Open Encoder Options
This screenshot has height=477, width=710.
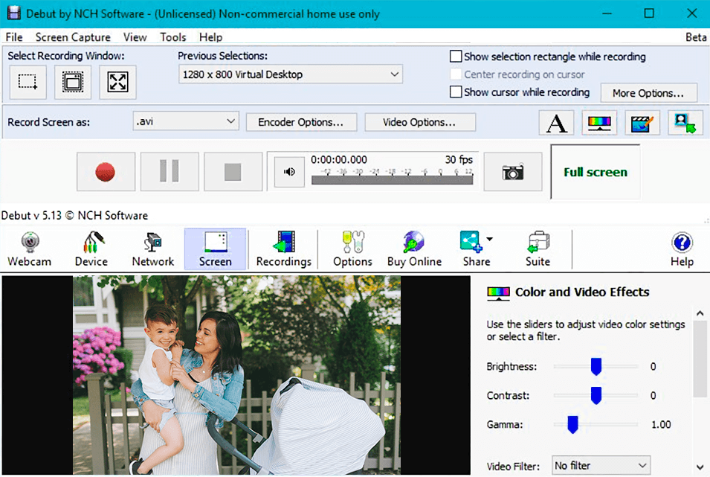(301, 121)
